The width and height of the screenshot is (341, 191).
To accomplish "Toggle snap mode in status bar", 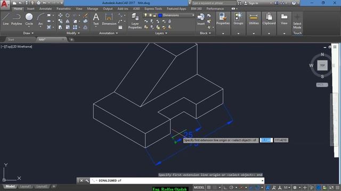I will (215, 187).
